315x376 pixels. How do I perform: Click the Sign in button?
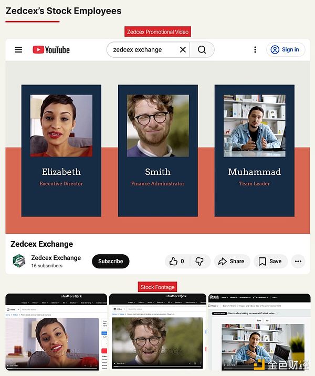tap(285, 50)
